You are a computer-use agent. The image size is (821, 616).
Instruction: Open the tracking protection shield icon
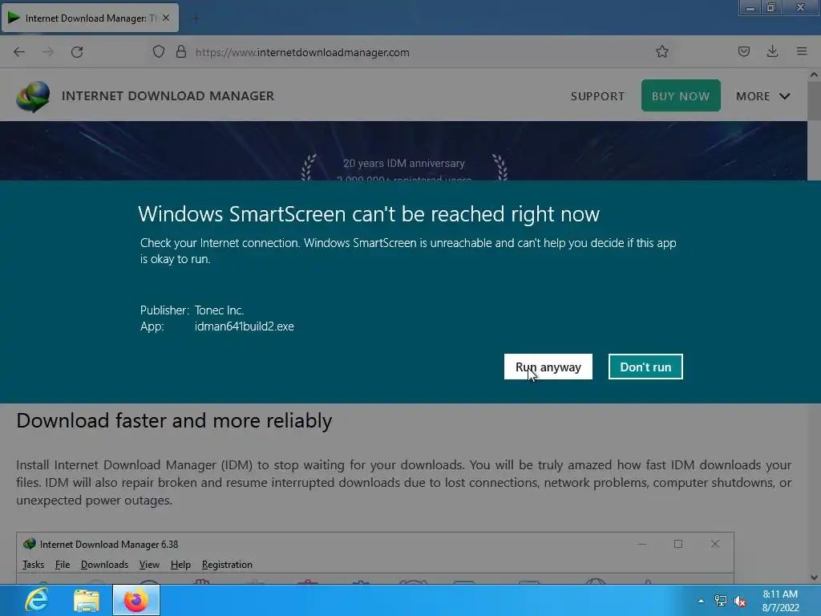pos(159,51)
